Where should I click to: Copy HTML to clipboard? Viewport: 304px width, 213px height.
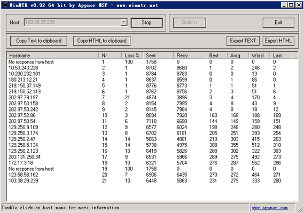click(x=102, y=41)
